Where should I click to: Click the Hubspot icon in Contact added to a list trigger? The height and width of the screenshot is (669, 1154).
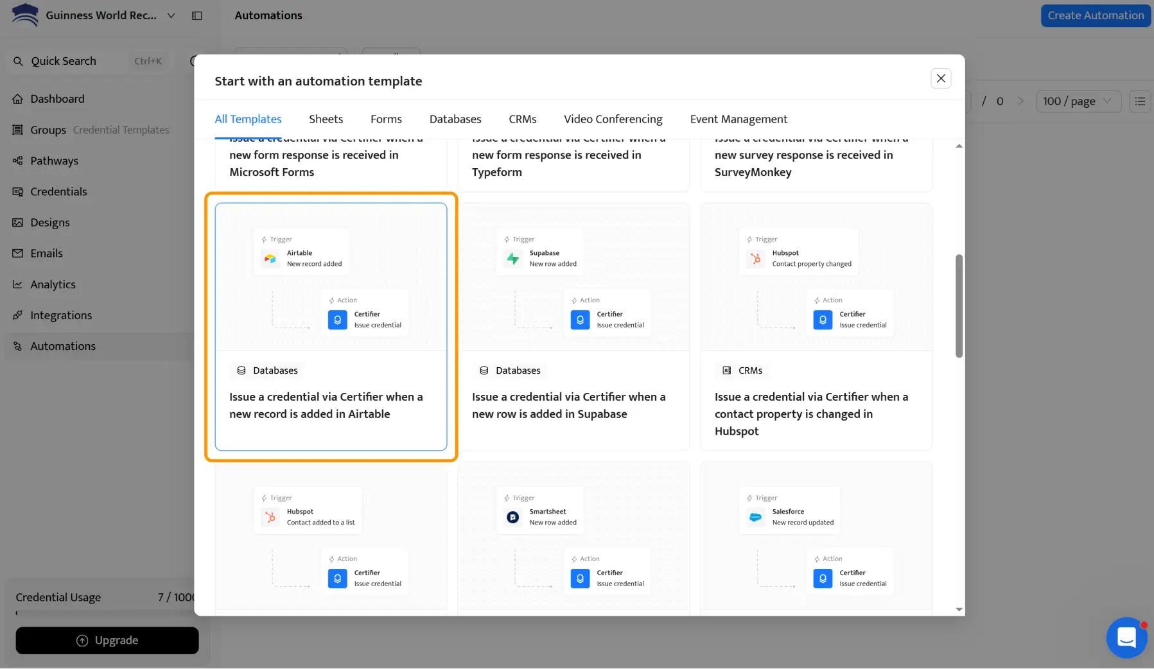click(270, 517)
